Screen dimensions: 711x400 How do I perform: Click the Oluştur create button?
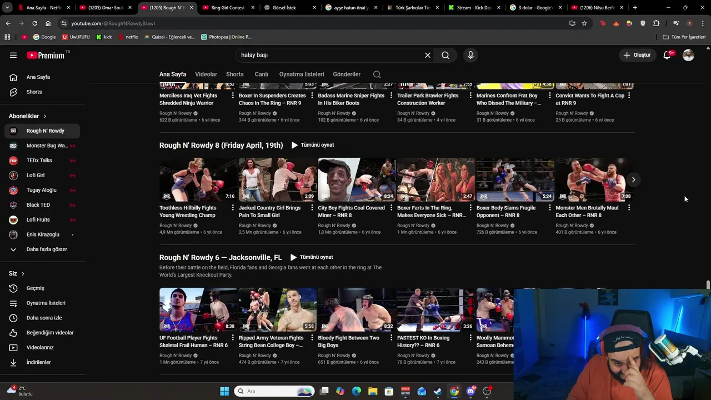[x=637, y=55]
